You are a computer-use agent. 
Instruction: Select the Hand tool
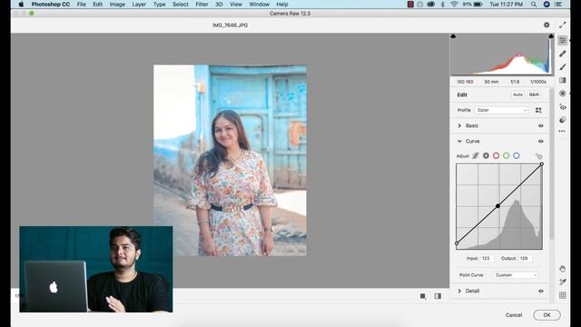563,269
